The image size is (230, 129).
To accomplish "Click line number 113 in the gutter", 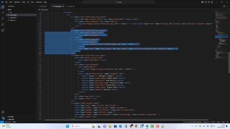I will pos(40,53).
